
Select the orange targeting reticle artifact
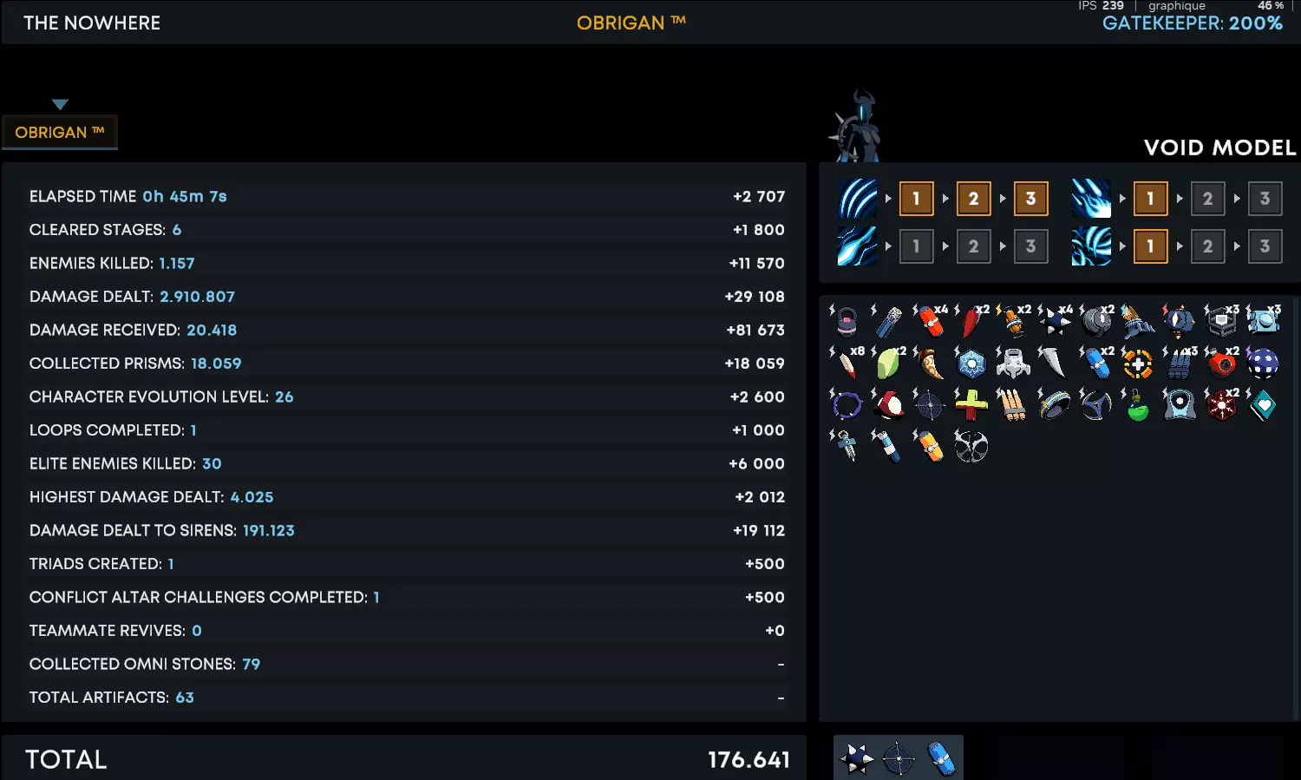pyautogui.click(x=1138, y=364)
